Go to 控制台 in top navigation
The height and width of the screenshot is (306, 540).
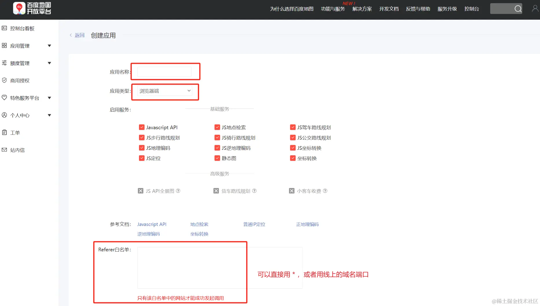472,9
